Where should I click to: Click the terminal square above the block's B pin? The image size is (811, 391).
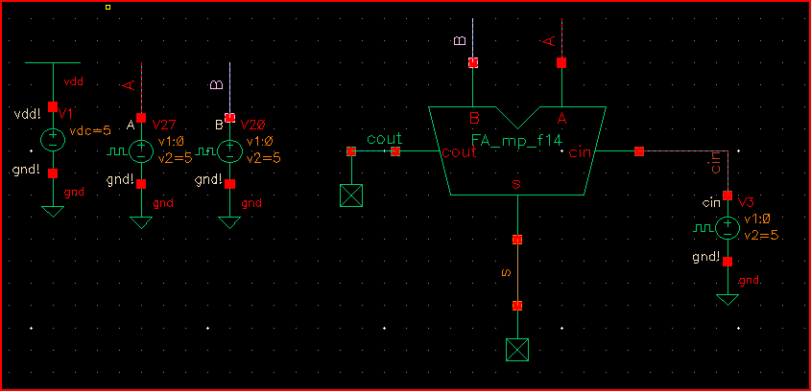473,62
